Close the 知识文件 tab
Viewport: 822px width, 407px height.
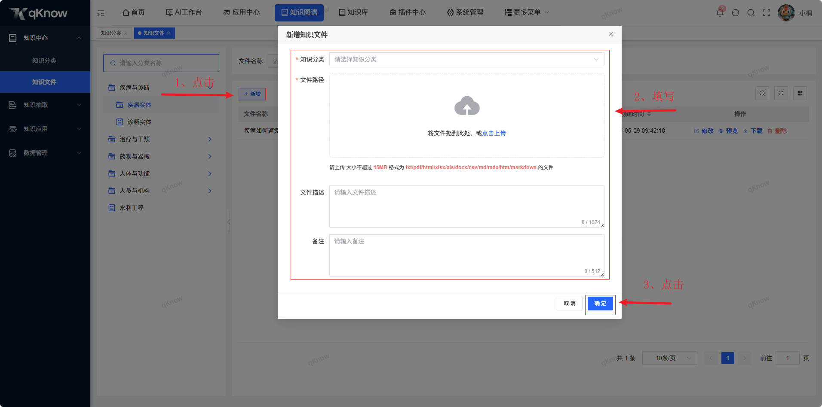[x=169, y=33]
